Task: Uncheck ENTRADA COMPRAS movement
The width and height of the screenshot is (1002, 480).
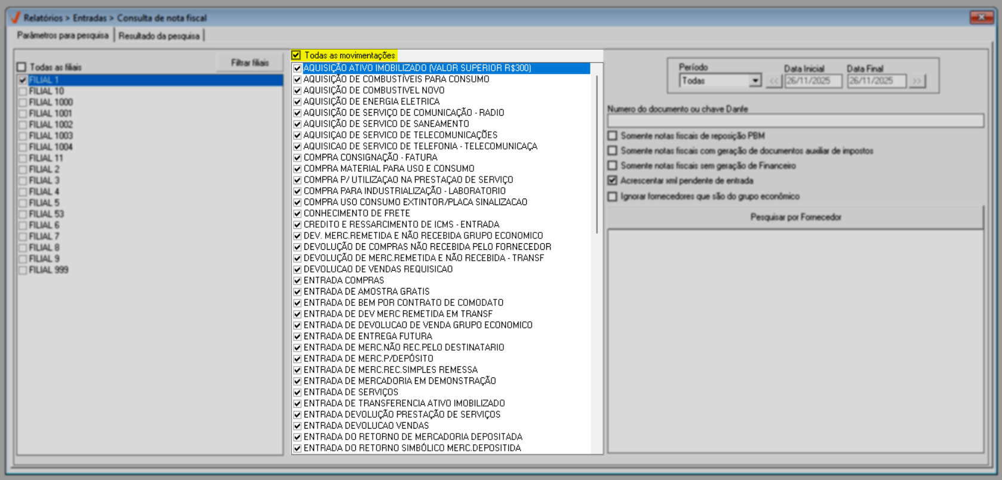Action: [297, 281]
